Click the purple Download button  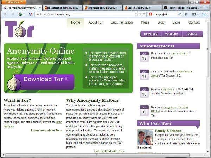[x=151, y=34]
